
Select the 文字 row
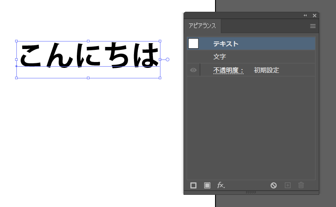pyautogui.click(x=251, y=57)
